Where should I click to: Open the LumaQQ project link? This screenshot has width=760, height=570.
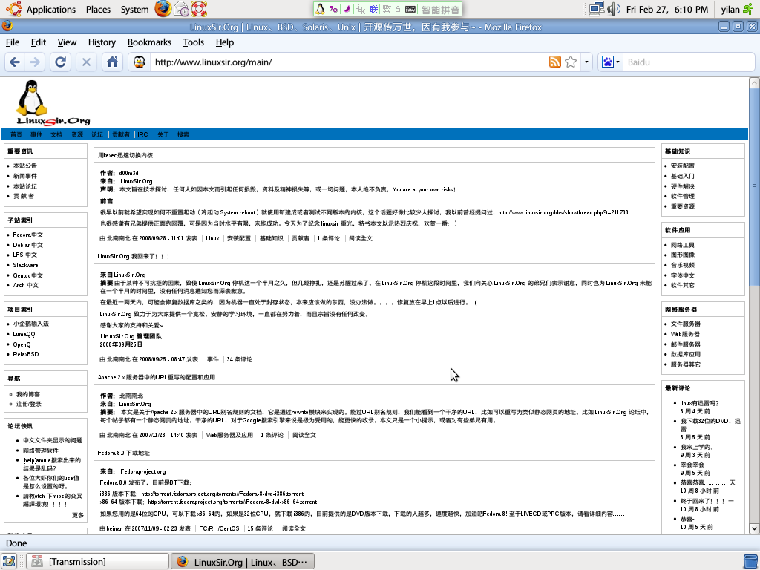(x=24, y=334)
